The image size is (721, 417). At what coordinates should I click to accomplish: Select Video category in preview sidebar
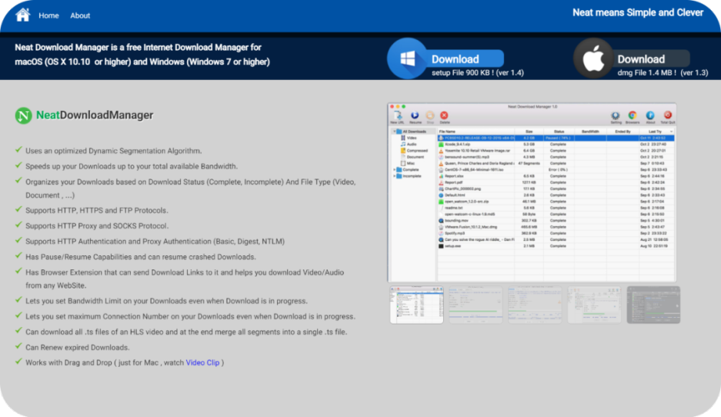pos(409,138)
